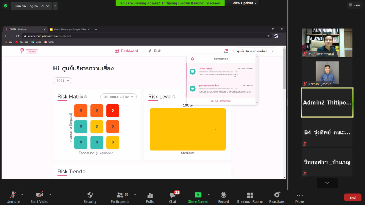Screen dimensions: 365x205
Task: Bookmark page with star icon
Action: click(x=269, y=36)
